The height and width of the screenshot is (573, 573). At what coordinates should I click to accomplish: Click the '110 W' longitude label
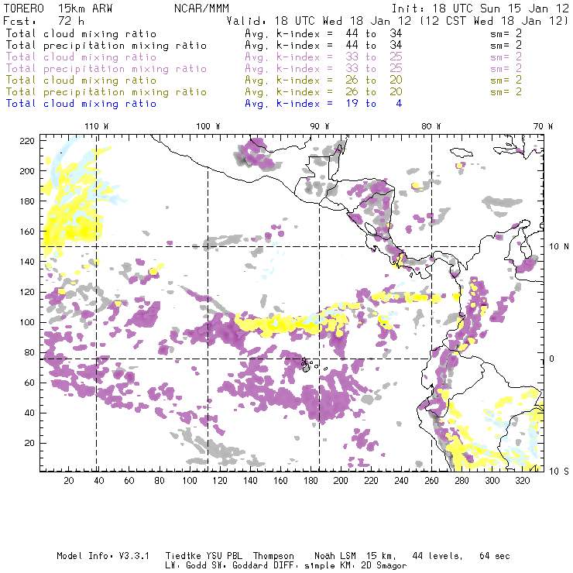coord(97,126)
